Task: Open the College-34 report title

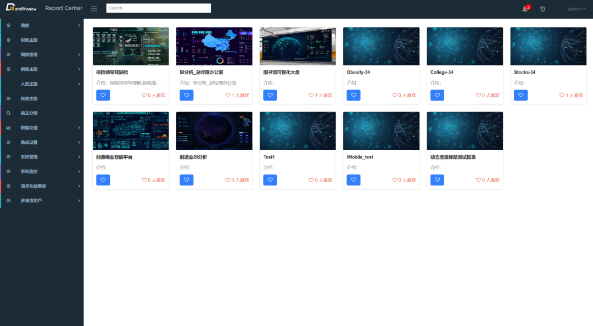Action: 441,72
